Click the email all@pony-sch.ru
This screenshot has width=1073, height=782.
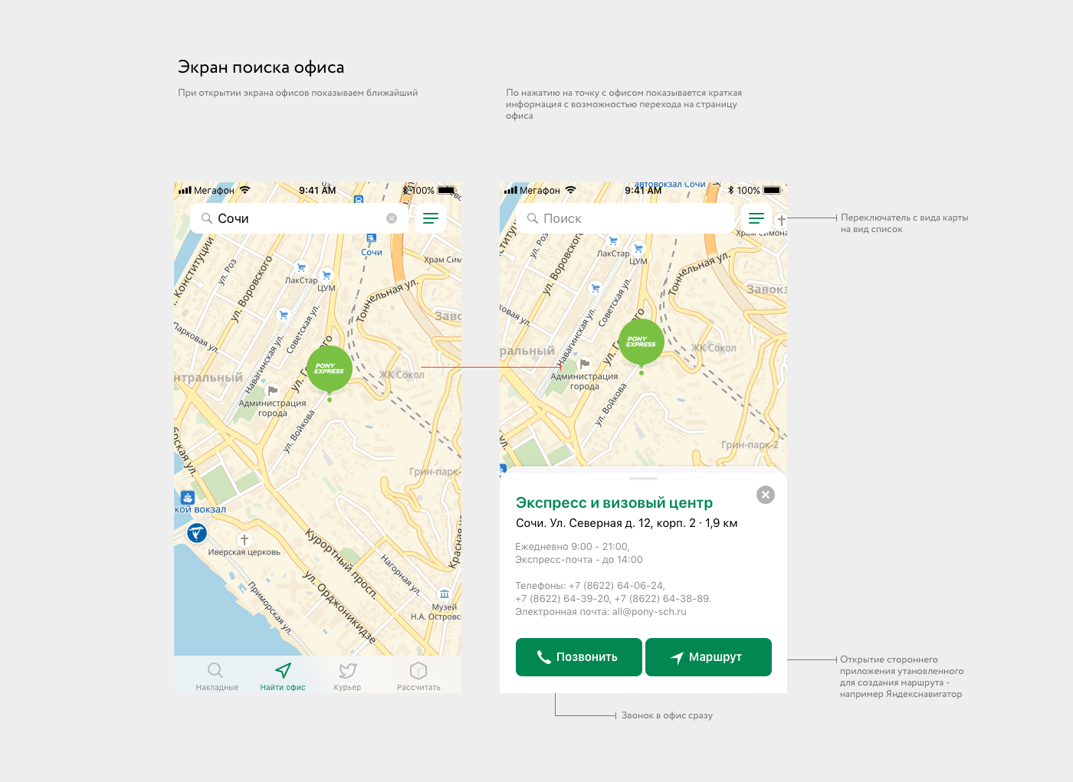[x=649, y=612]
